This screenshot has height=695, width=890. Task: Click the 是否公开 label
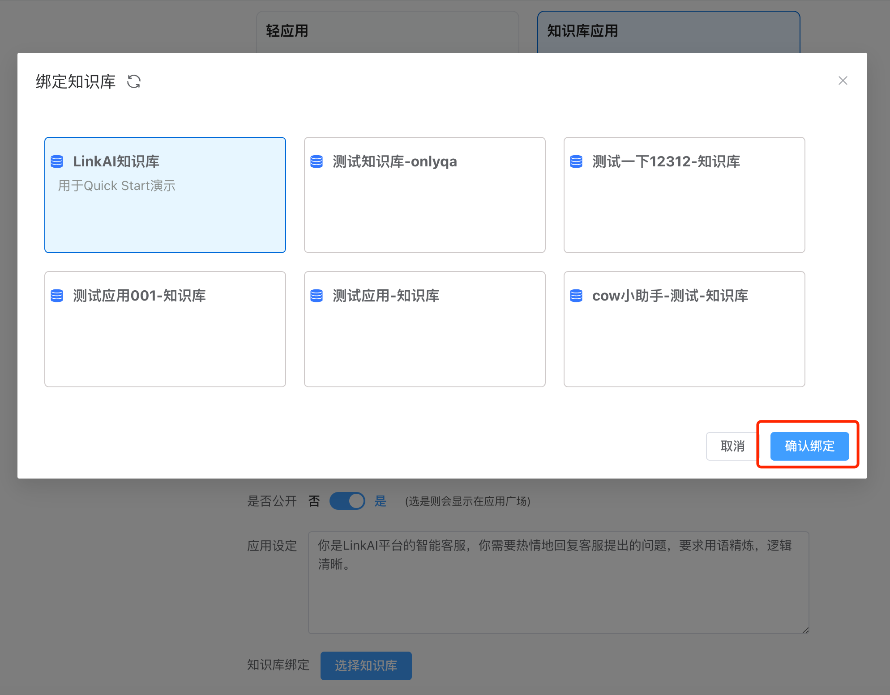272,501
